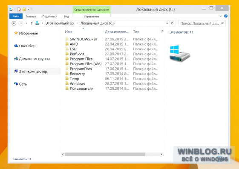
Task: Select the Recovery folder
Action: [77, 74]
